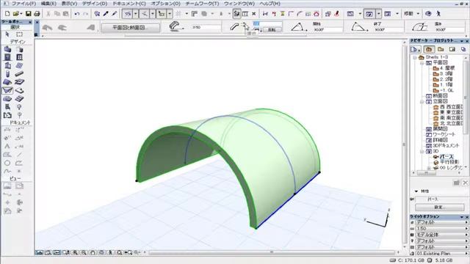Image resolution: width=470 pixels, height=264 pixels.
Task: Select the Arrow tool in the toolbox
Action: pyautogui.click(x=7, y=34)
